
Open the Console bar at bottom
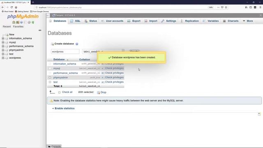[x=54, y=146]
